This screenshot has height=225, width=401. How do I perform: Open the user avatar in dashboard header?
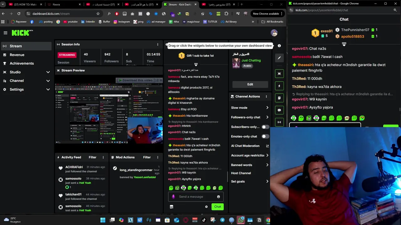(274, 33)
